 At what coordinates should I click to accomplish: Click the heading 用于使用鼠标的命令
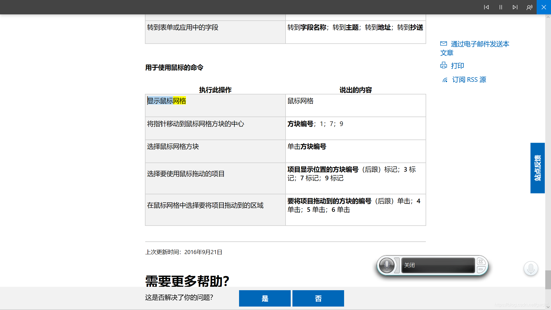click(174, 67)
